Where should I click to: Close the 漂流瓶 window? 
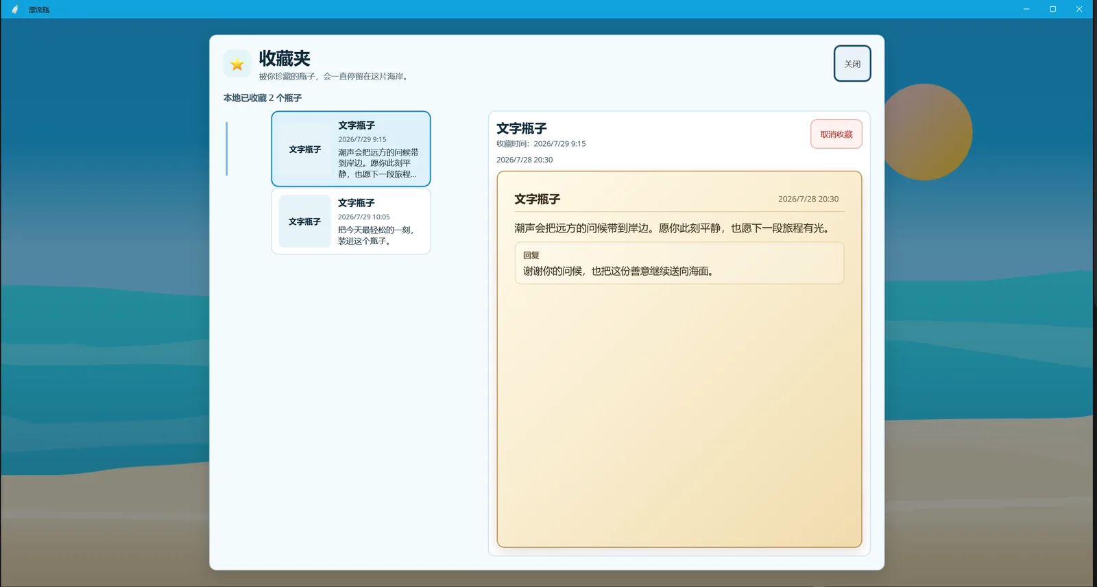coord(1079,9)
